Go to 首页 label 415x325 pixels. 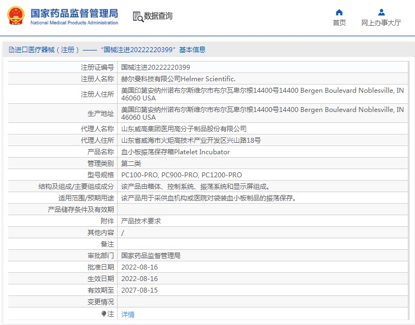tap(339, 23)
